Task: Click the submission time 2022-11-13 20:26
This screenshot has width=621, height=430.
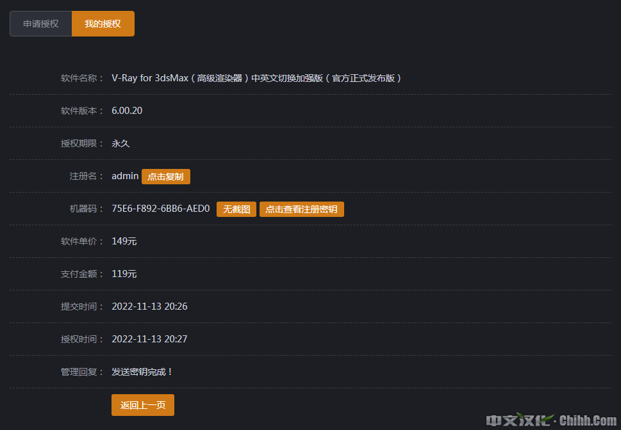Action: (x=149, y=307)
